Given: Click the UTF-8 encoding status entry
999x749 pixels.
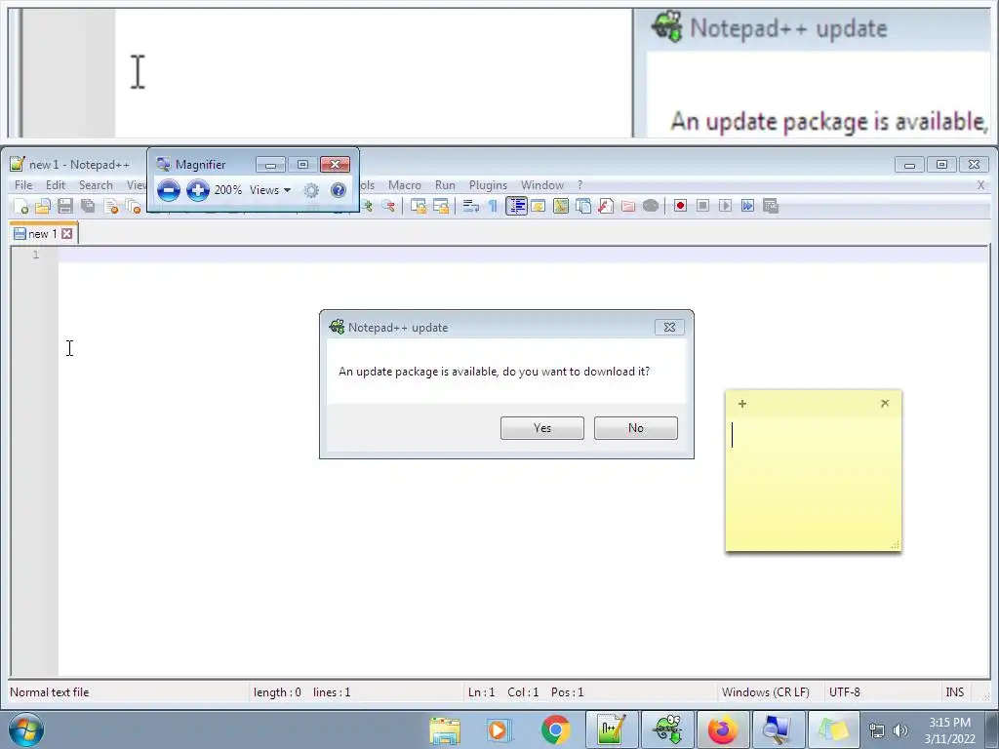Looking at the screenshot, I should (844, 692).
